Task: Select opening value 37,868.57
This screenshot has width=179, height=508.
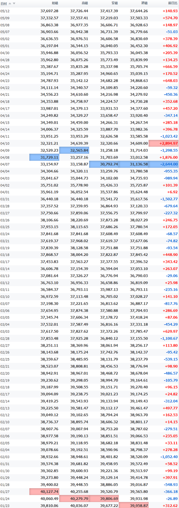Action: 49,254
